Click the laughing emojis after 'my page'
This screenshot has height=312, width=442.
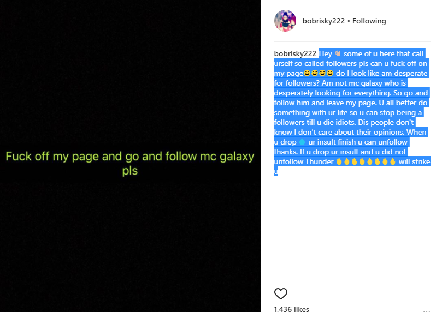click(319, 73)
